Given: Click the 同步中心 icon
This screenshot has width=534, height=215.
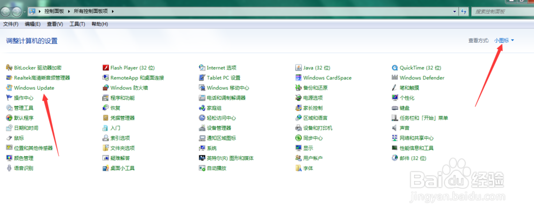Looking at the screenshot, I should (x=299, y=138).
